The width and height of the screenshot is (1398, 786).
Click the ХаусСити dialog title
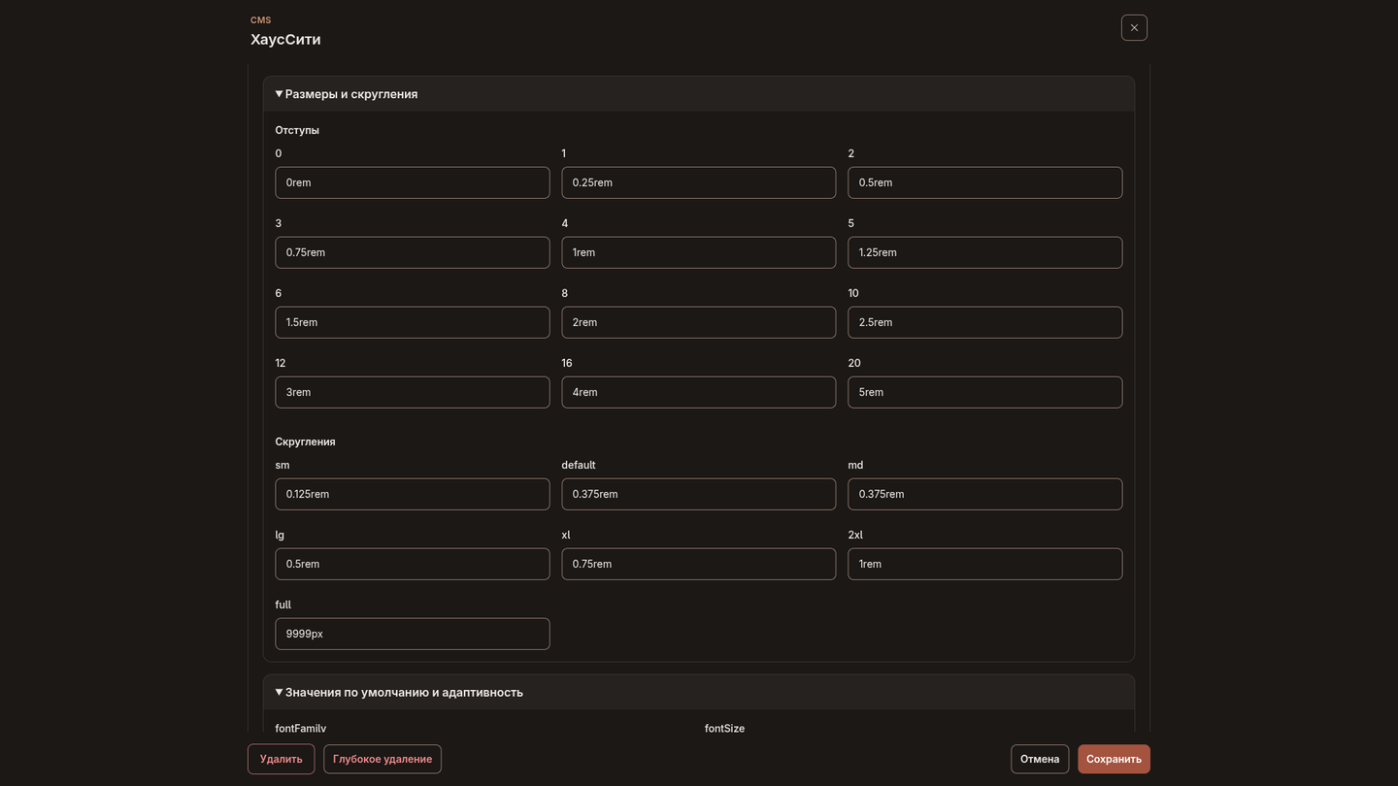(x=285, y=40)
